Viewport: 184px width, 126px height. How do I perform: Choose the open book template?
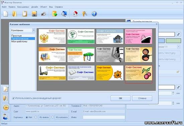tap(81, 73)
